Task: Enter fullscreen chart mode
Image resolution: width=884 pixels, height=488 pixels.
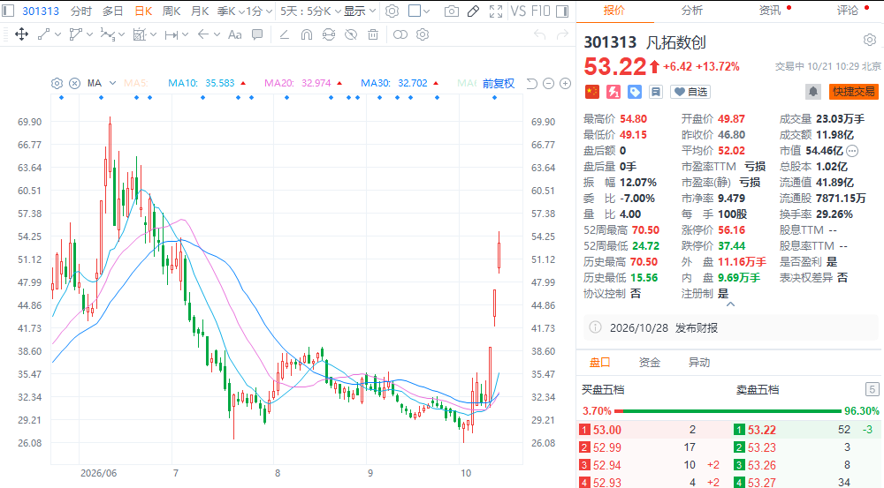Action: 496,11
